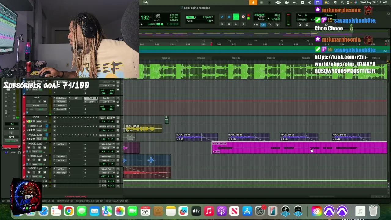The height and width of the screenshot is (220, 391).
Task: Select the HOOK.dup5 track name
Action: [x=35, y=135]
